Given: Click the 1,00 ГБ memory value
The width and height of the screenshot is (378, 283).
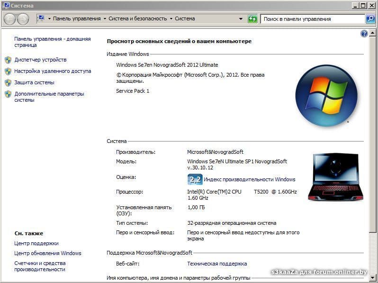Looking at the screenshot, I should point(196,207).
